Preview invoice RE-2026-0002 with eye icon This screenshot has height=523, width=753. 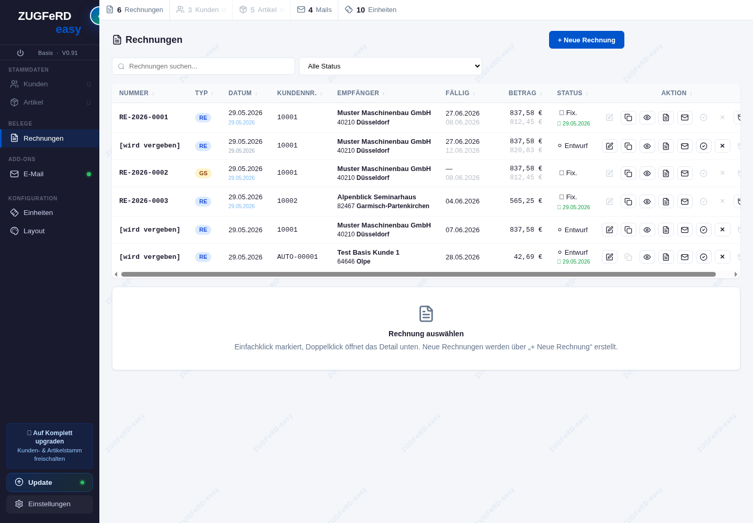[647, 173]
